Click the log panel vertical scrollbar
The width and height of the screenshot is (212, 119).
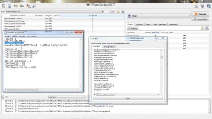pos(209,106)
